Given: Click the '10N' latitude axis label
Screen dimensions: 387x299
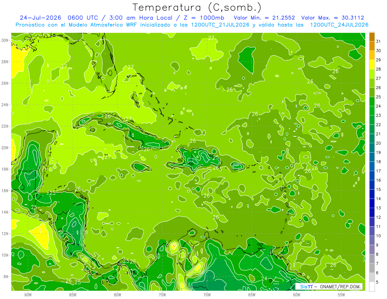Looking at the screenshot, I should pos(5,255).
